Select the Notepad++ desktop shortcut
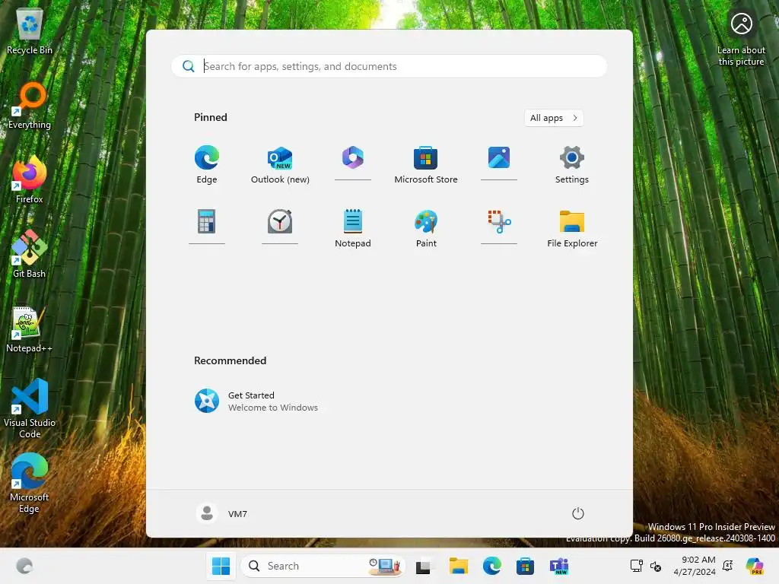 [30, 330]
